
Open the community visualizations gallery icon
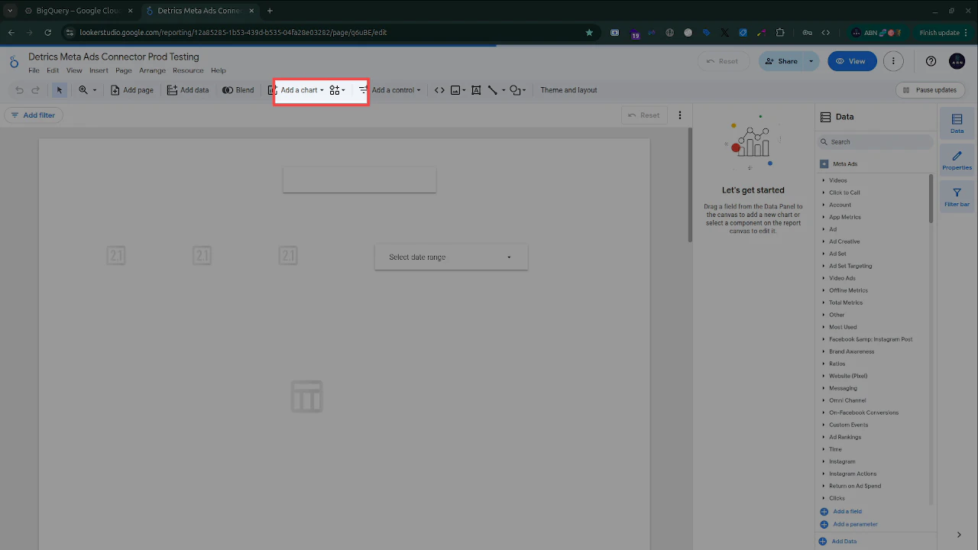click(334, 89)
